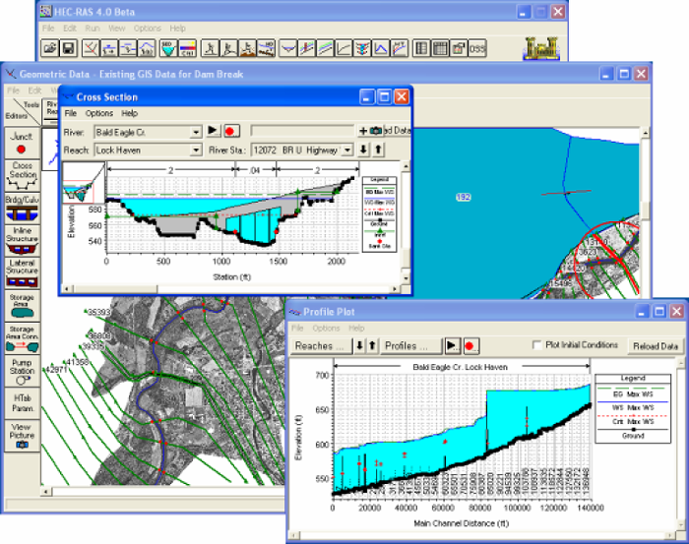
Task: Open the Run menu in HEC-RAS
Action: 93,29
